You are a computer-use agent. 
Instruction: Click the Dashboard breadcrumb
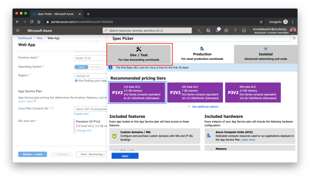(x=25, y=38)
